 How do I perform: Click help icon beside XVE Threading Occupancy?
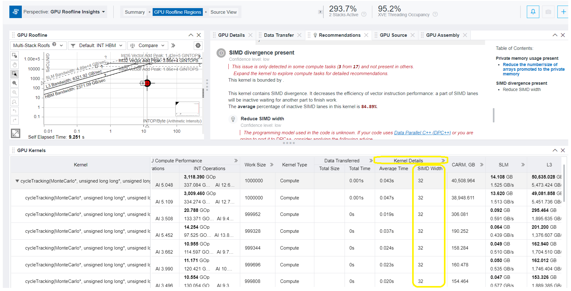tap(435, 14)
